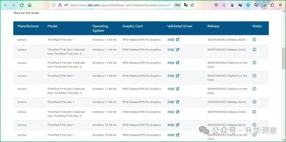This screenshot has width=286, height=142.
Task: Show notes info for first ThinkPad P16s row
Action: (254, 40)
